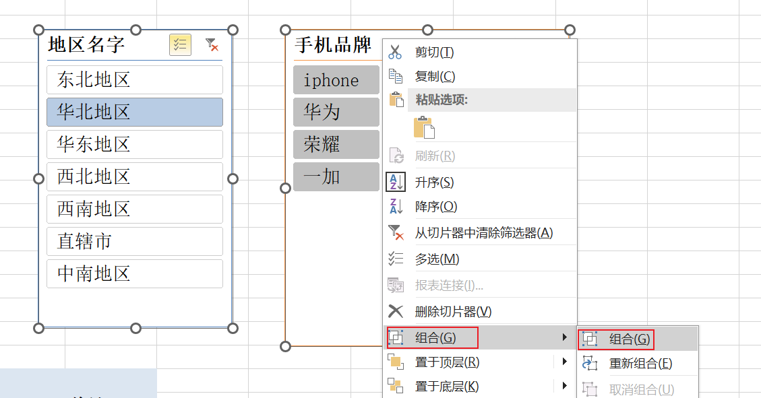Toggle multi-select in 地区名字 slicer header
The width and height of the screenshot is (761, 398).
point(180,45)
